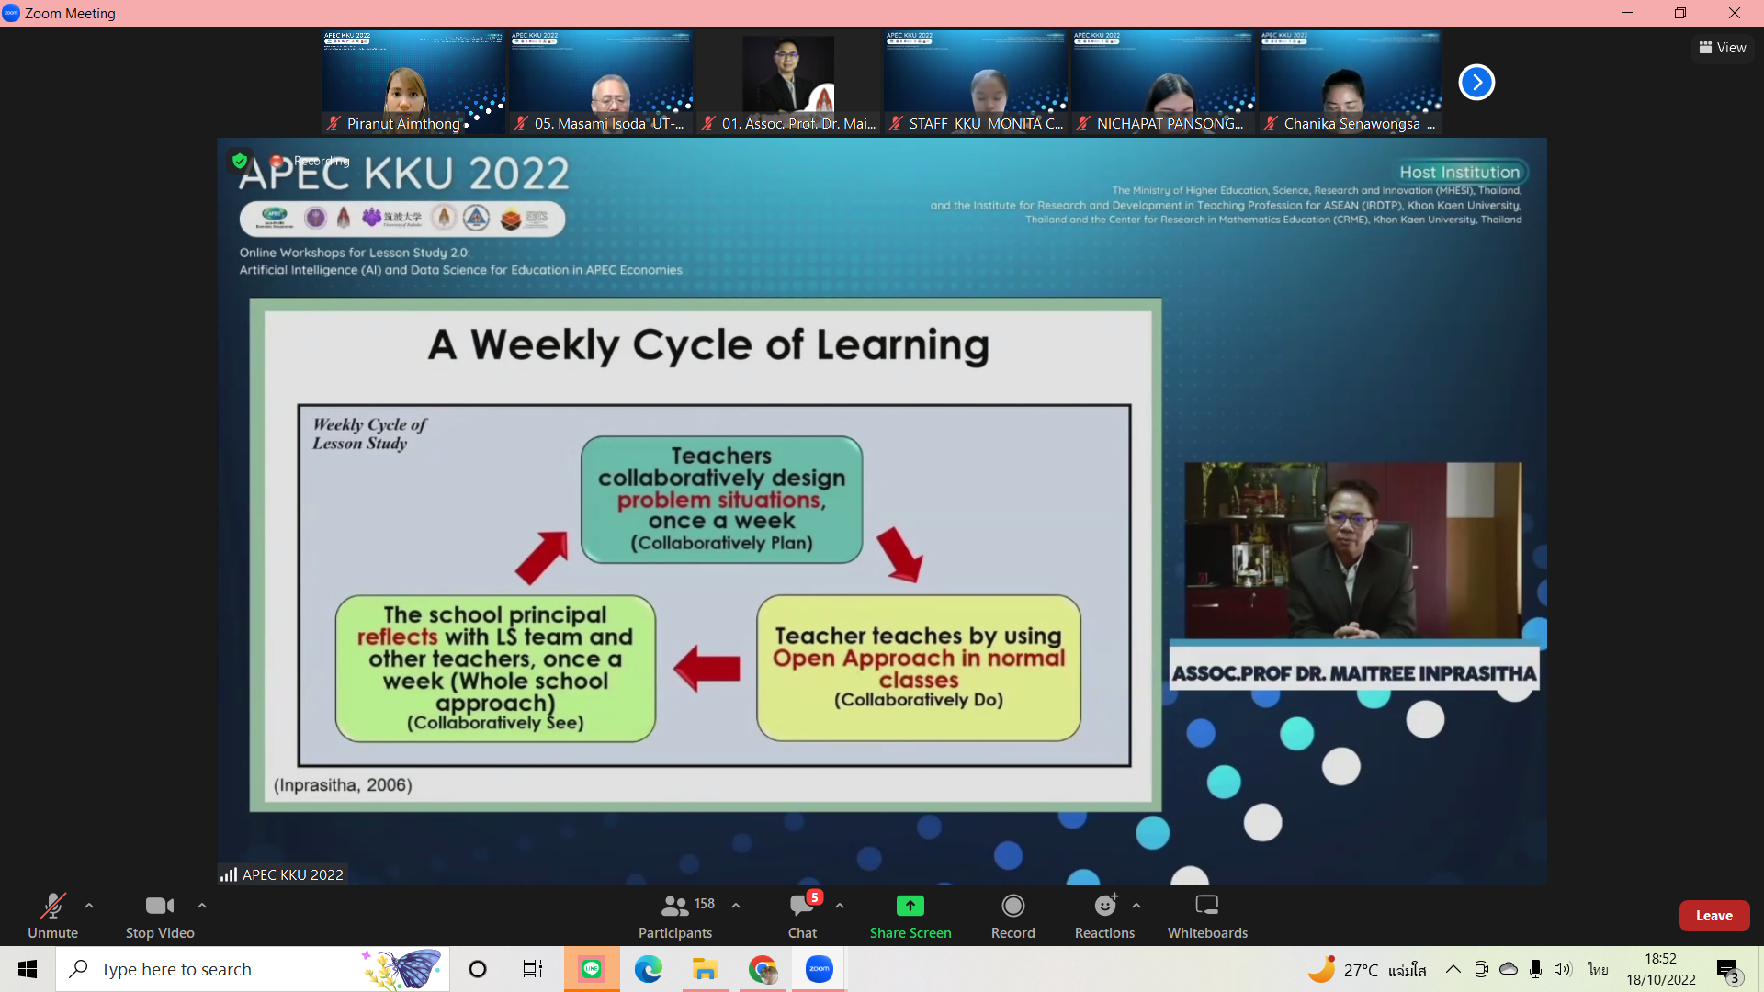
Task: Select Piranut Aimthong's video thumbnail
Action: click(413, 83)
